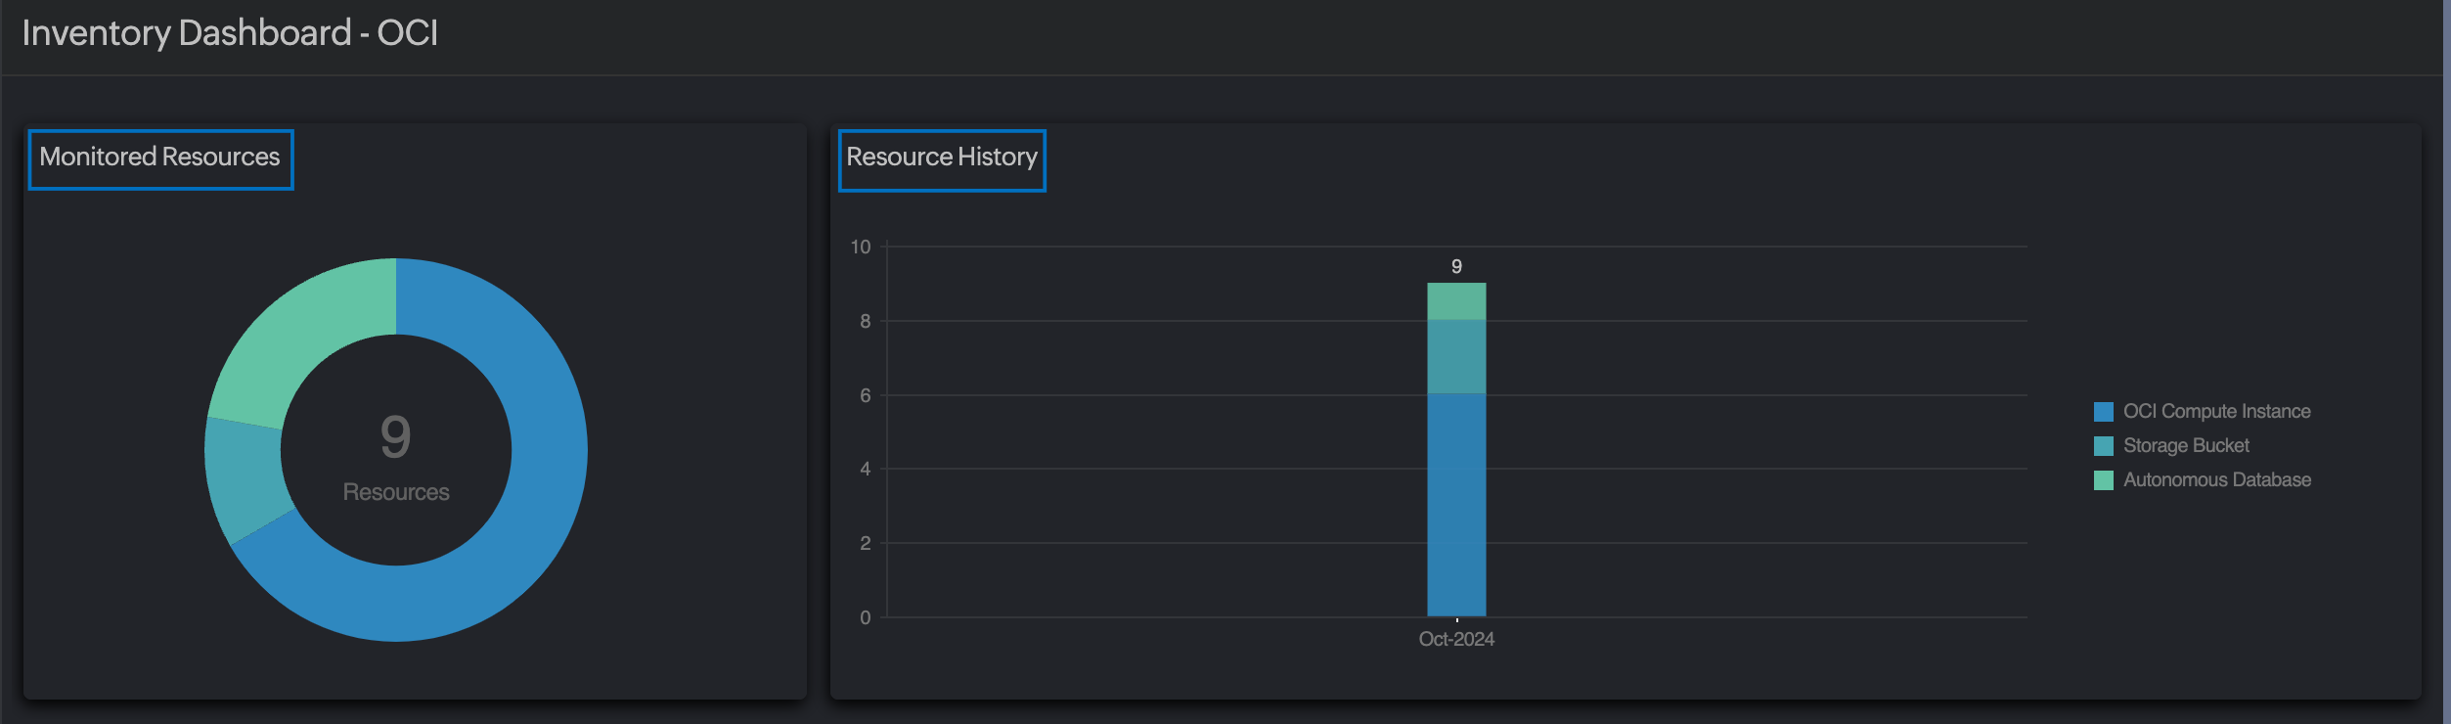Toggle the Storage Bucket legend label
The image size is (2451, 724).
[2186, 446]
